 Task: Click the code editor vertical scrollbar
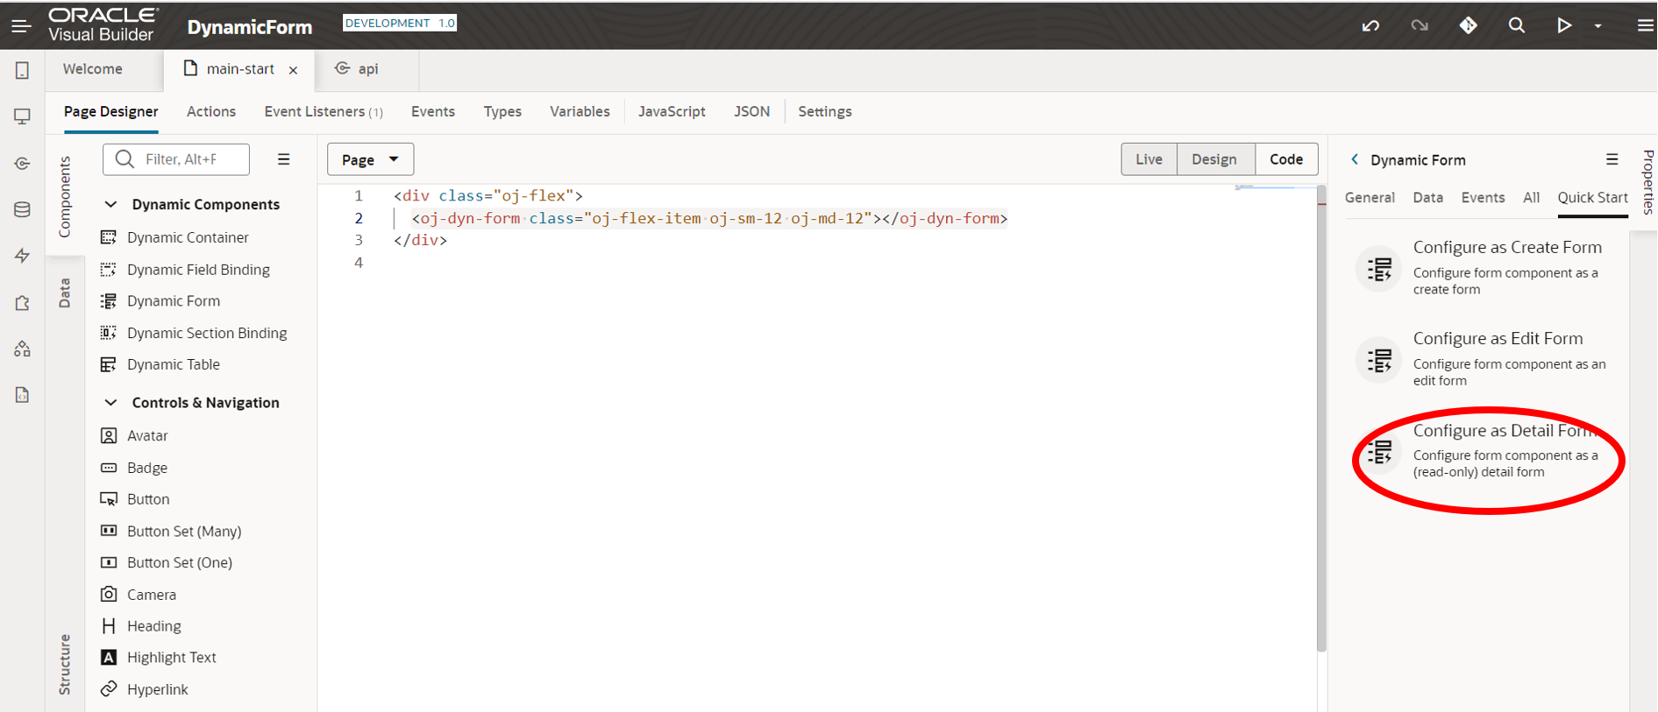[x=1321, y=420]
